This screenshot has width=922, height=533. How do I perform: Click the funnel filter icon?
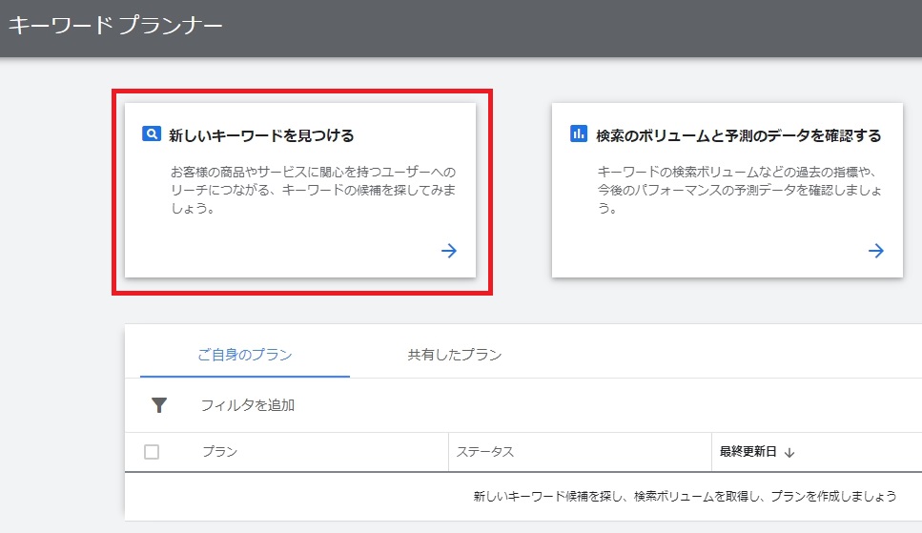point(159,405)
